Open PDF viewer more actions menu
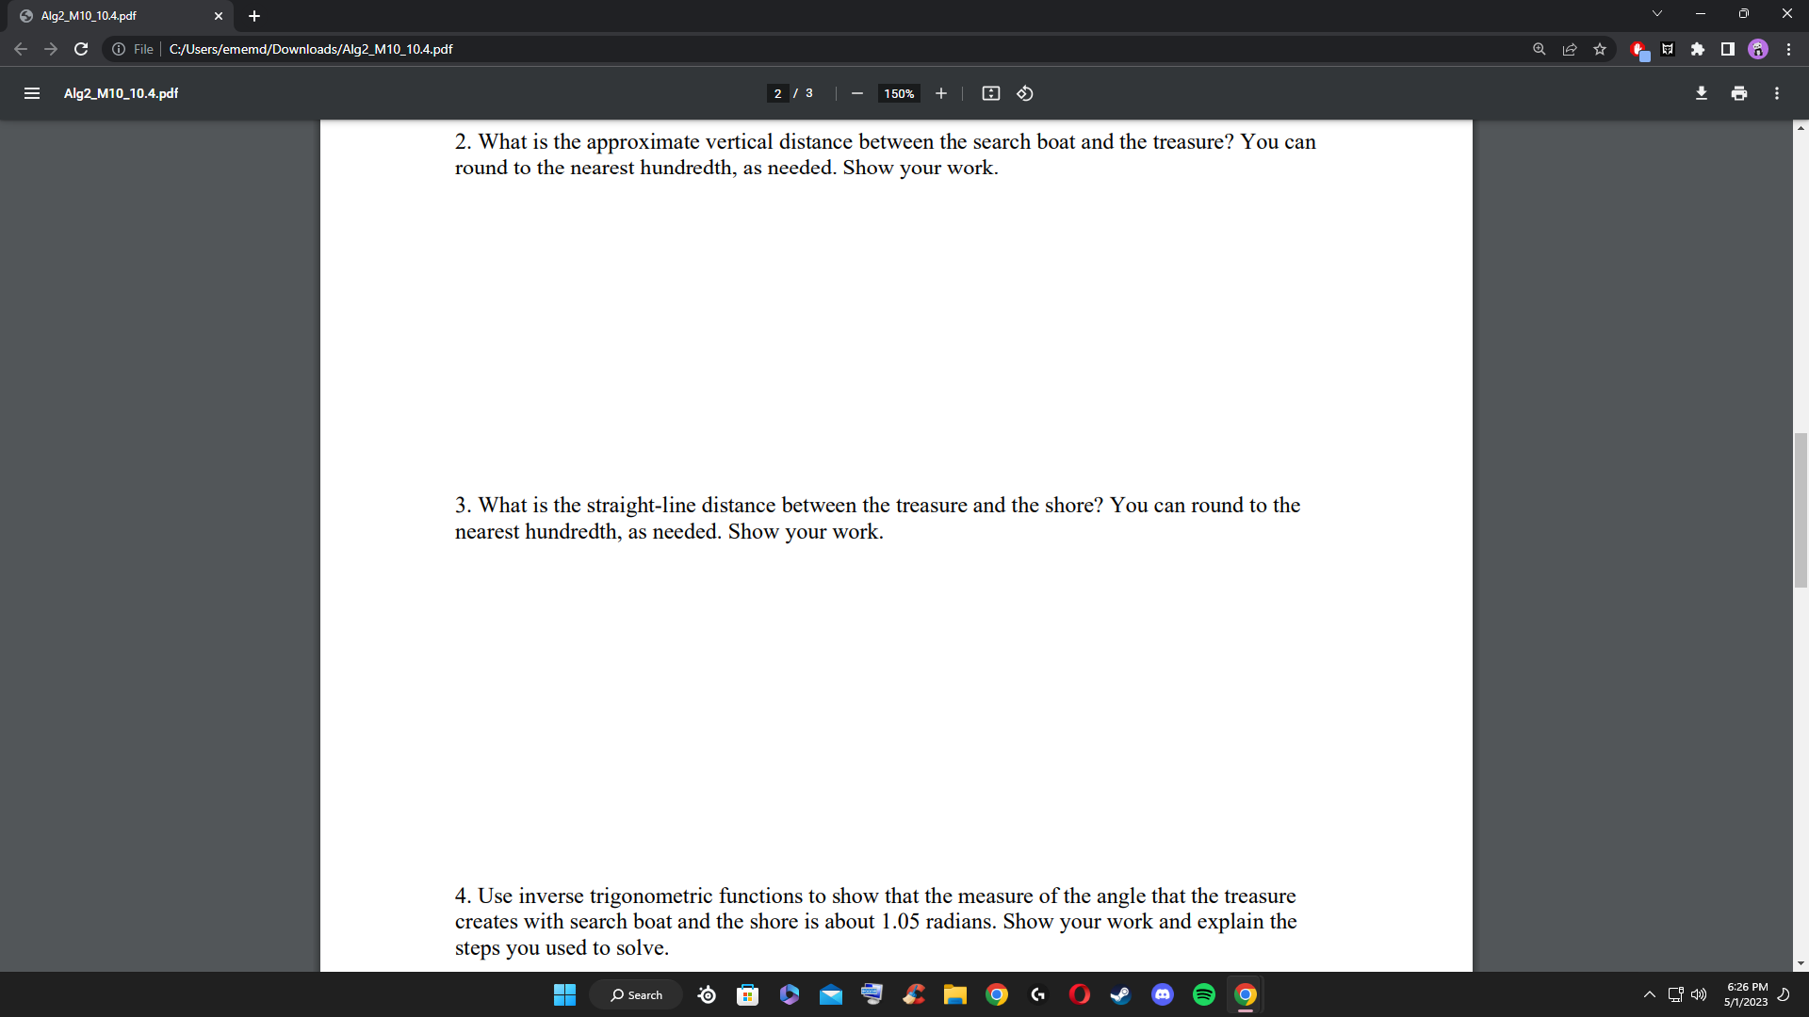1809x1017 pixels. coord(1776,93)
